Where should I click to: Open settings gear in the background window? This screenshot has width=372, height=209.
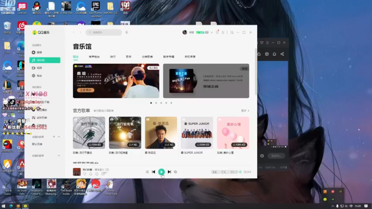coord(262,156)
